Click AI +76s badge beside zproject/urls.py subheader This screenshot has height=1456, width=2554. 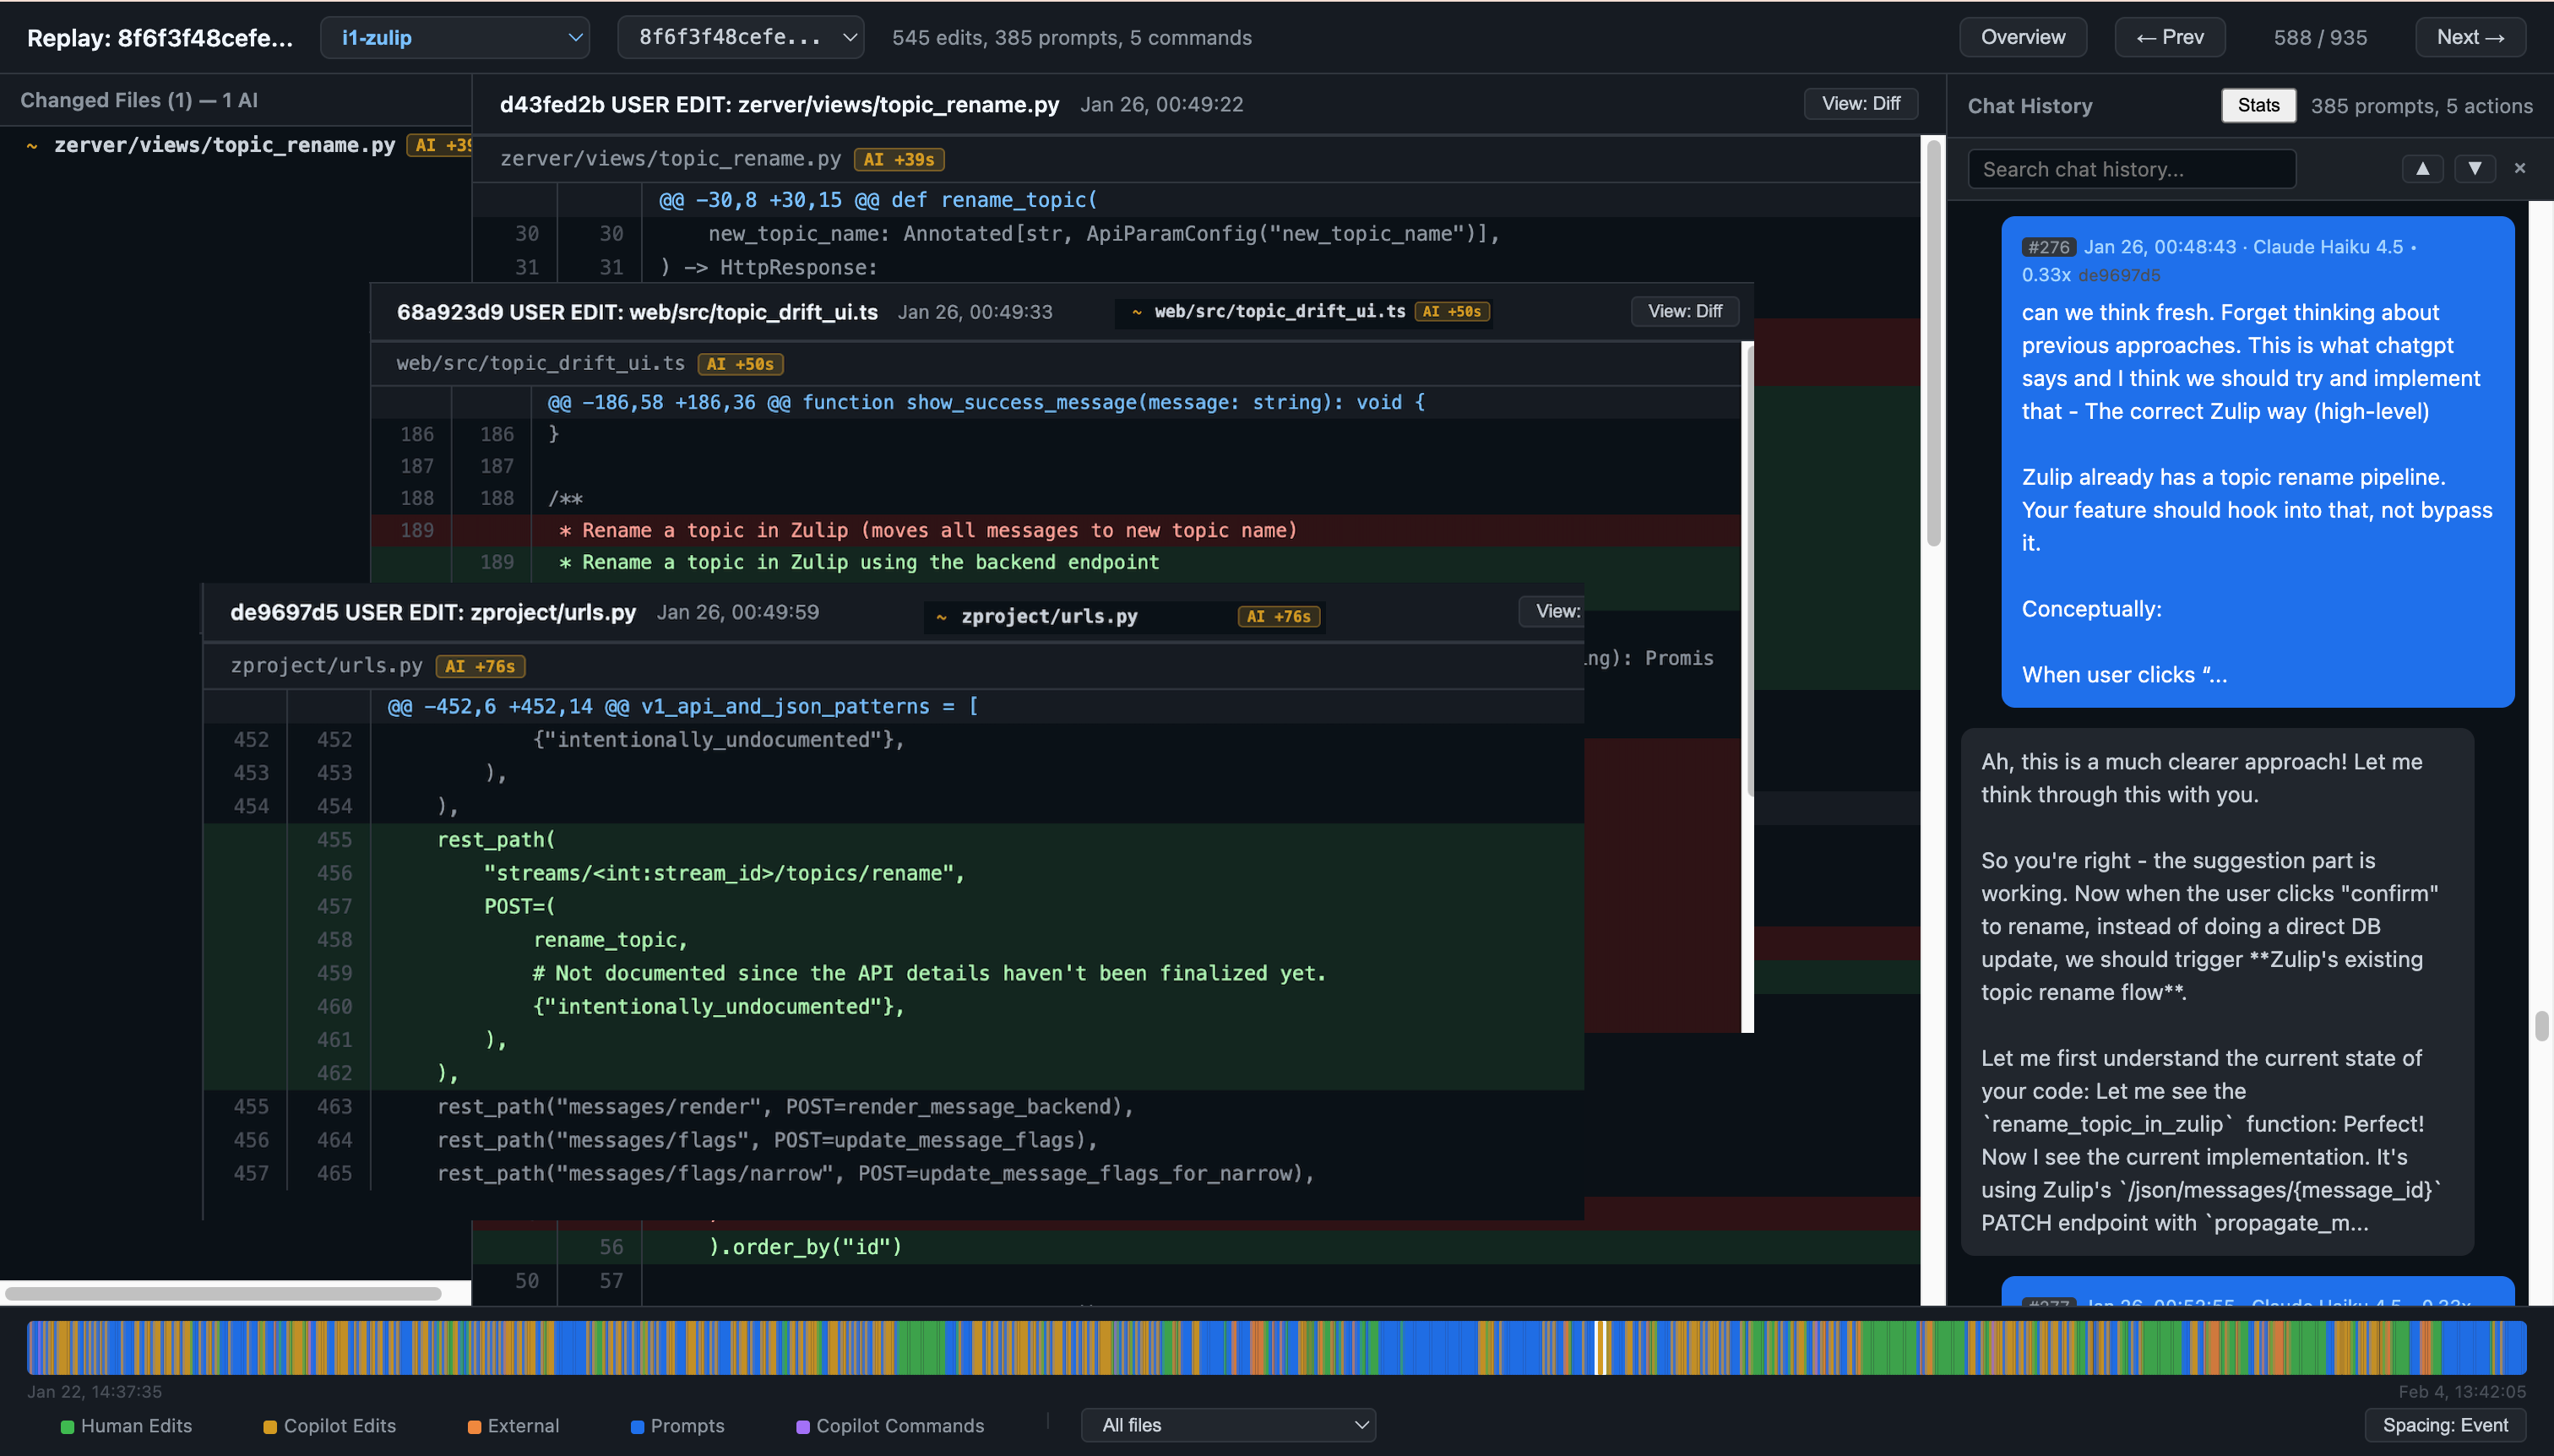(x=480, y=666)
